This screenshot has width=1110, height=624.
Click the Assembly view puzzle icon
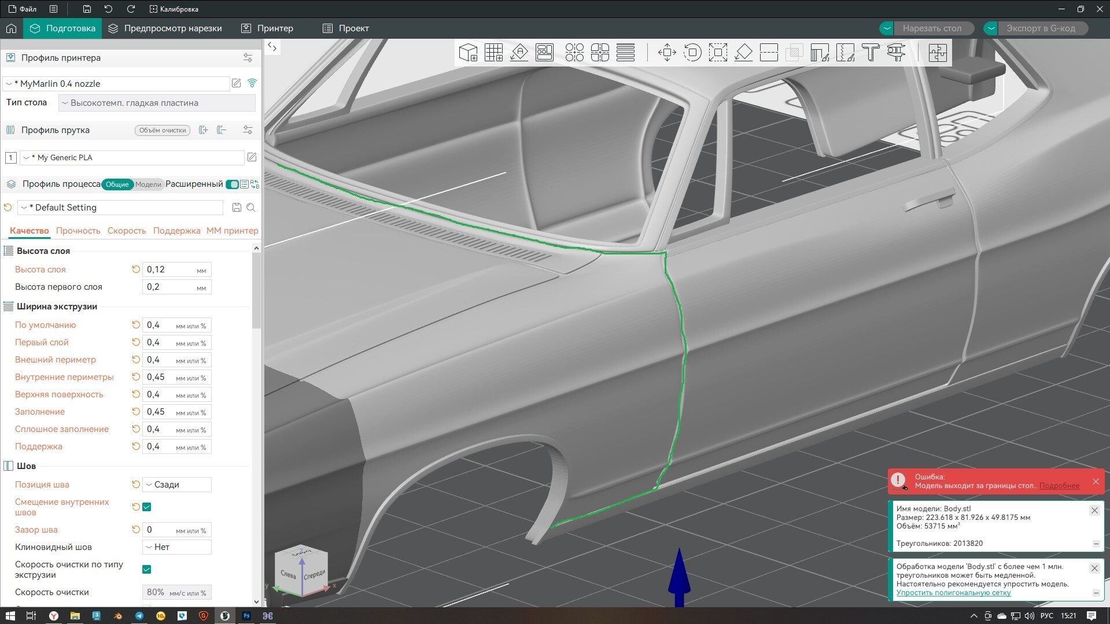(x=938, y=53)
